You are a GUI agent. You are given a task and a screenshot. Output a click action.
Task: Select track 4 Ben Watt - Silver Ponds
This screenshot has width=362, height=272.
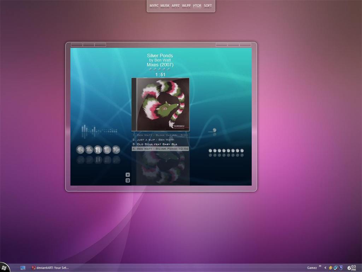coord(160,149)
